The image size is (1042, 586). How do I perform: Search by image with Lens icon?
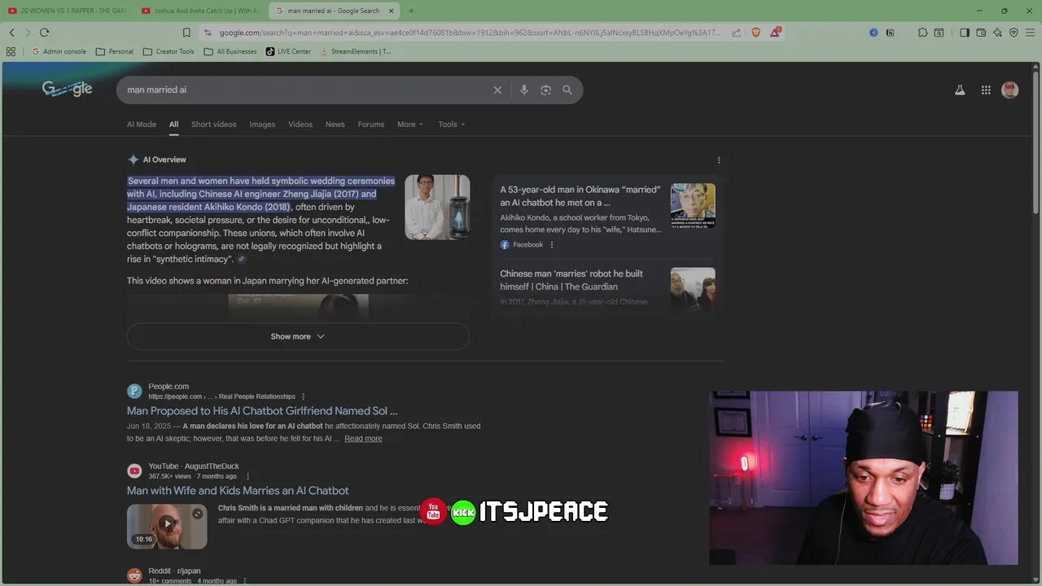pos(545,90)
